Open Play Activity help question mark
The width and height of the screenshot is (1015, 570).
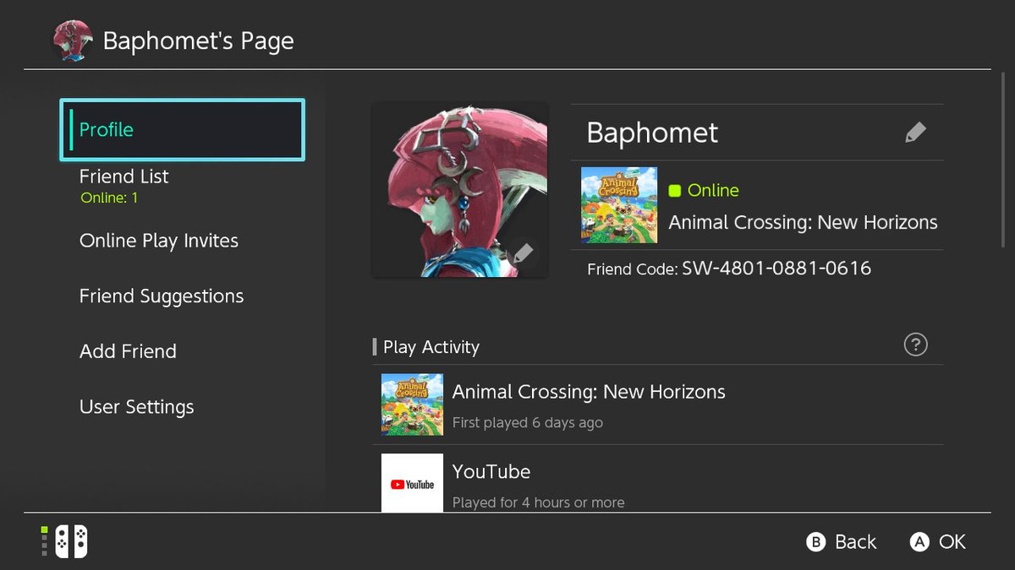pyautogui.click(x=915, y=345)
